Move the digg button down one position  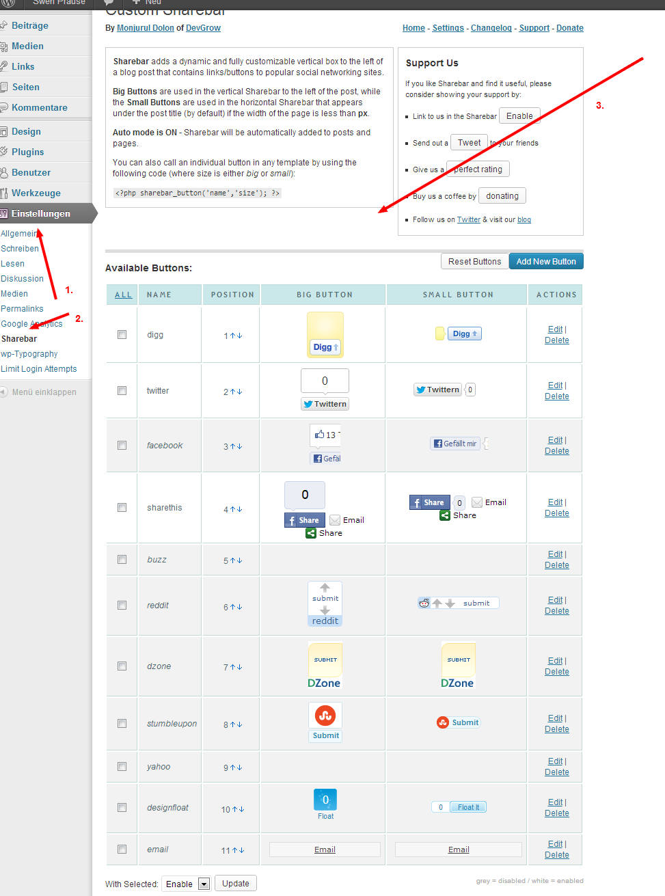pos(240,336)
